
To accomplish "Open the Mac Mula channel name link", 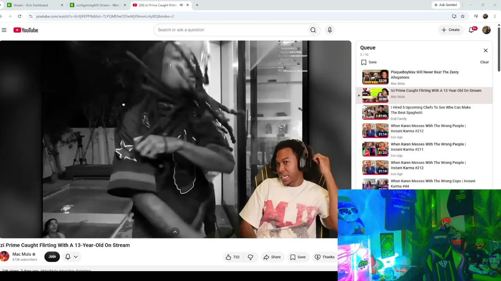I will [x=22, y=254].
